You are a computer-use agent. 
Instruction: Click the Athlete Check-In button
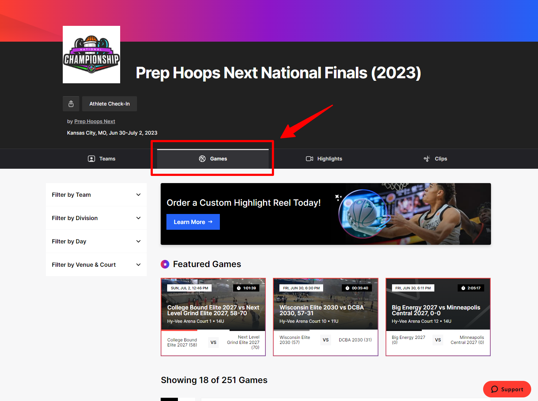click(x=109, y=104)
